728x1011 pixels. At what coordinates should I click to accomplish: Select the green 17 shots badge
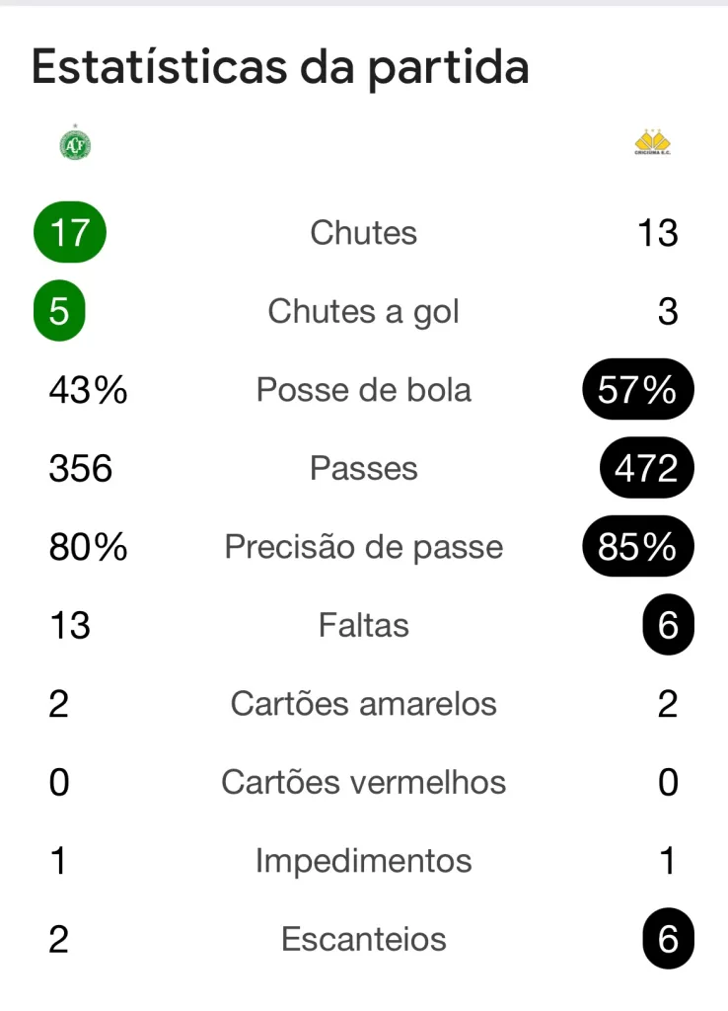[x=70, y=232]
